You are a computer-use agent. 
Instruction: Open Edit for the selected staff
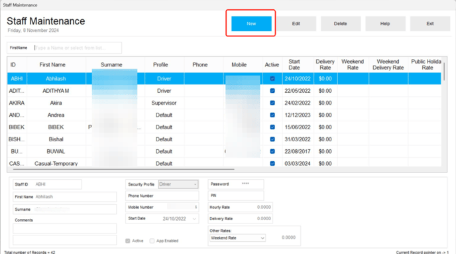[296, 24]
